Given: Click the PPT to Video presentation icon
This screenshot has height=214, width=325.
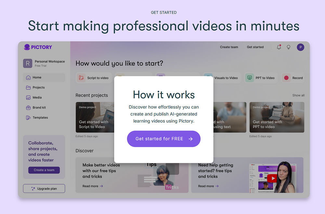Looking at the screenshot, I should pyautogui.click(x=250, y=78).
